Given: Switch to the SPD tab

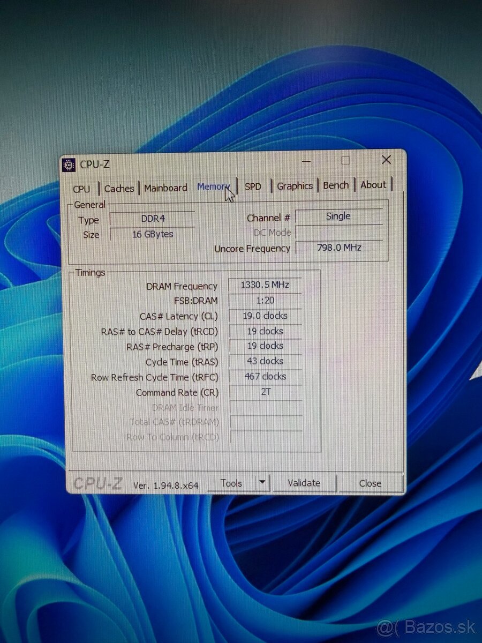Looking at the screenshot, I should pyautogui.click(x=252, y=187).
